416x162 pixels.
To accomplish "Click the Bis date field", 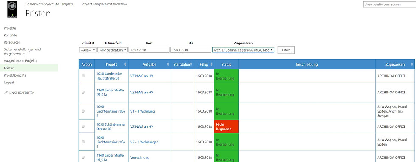I will pos(191,50).
